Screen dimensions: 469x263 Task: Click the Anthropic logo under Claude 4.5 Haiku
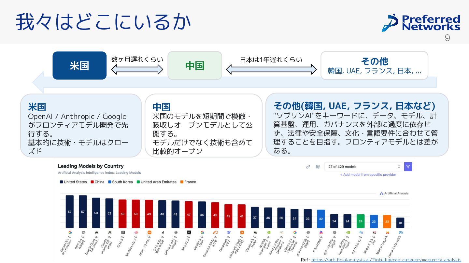(255, 232)
